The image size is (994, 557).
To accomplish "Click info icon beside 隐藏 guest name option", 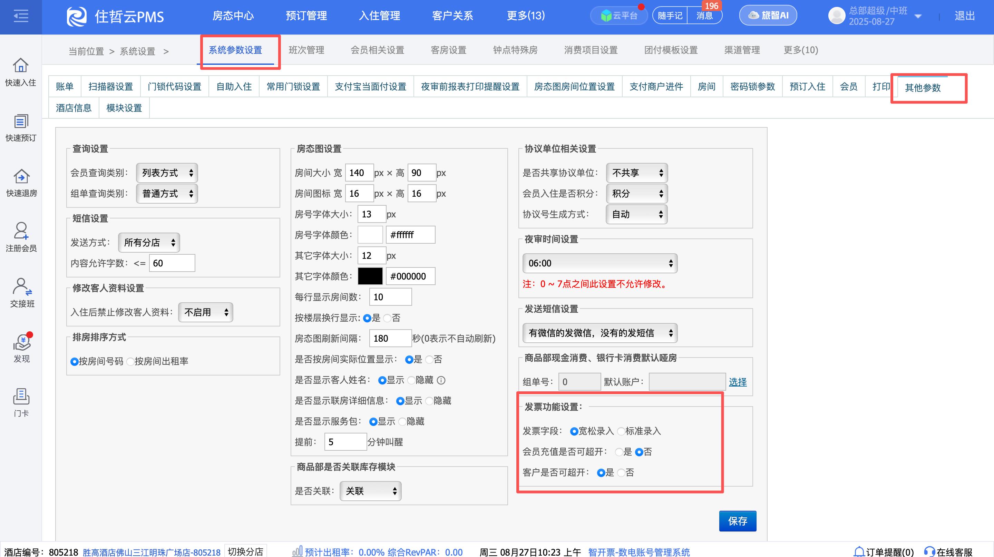I will point(441,380).
